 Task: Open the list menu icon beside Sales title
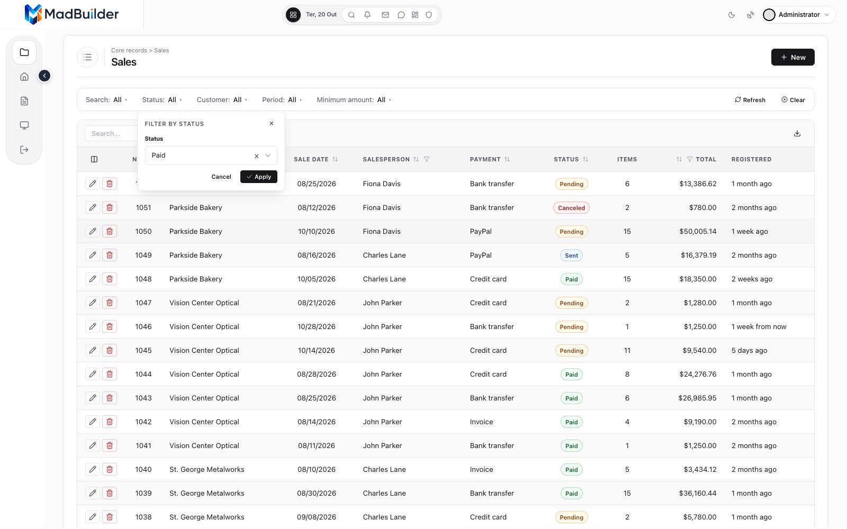87,57
